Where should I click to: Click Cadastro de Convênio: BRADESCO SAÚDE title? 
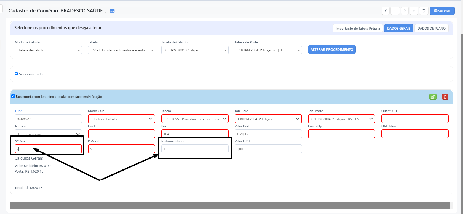tap(55, 11)
